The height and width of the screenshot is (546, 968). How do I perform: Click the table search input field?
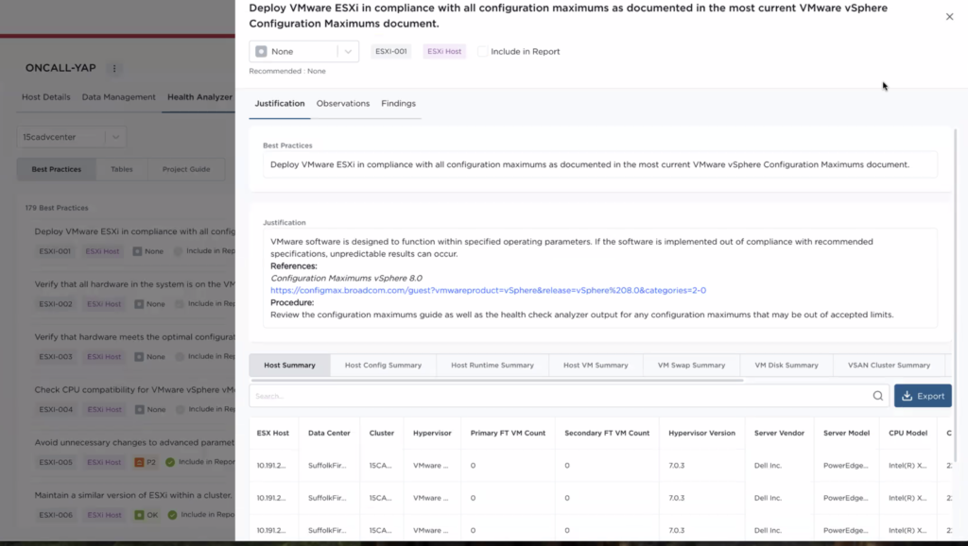point(558,396)
